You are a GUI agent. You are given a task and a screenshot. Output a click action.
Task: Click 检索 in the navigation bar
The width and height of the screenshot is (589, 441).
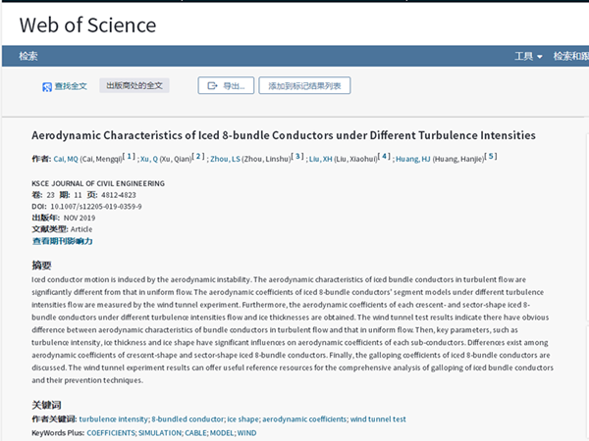coord(28,57)
